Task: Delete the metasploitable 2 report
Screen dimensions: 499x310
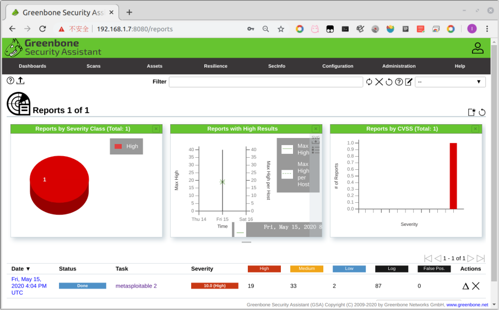Action: tap(476, 286)
